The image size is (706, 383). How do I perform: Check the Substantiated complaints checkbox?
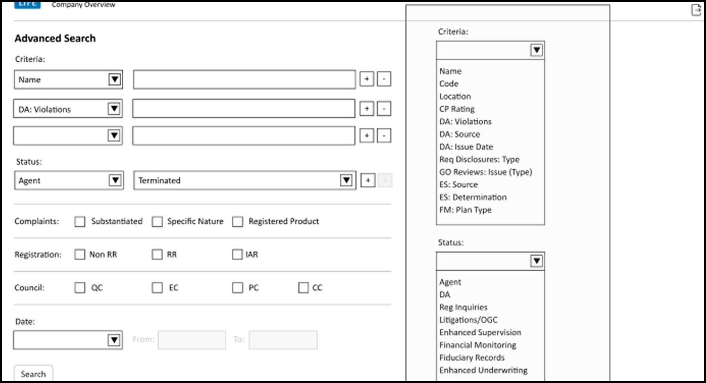click(80, 221)
